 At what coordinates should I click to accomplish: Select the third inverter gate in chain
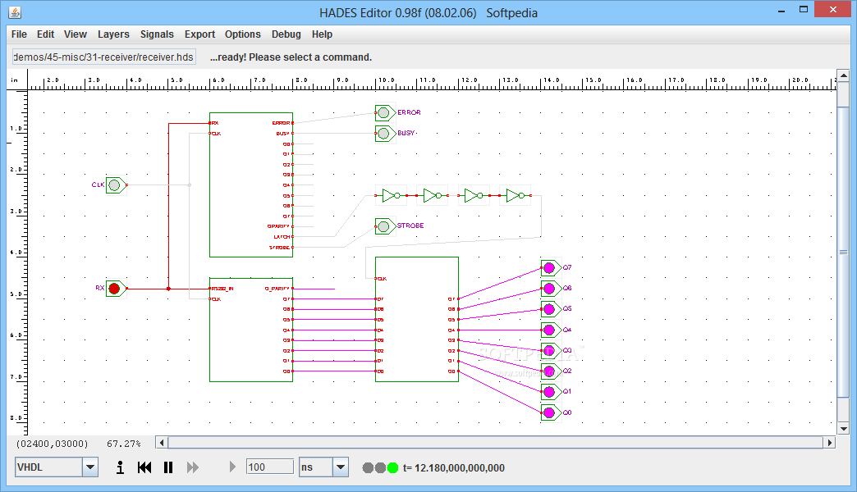click(x=474, y=195)
